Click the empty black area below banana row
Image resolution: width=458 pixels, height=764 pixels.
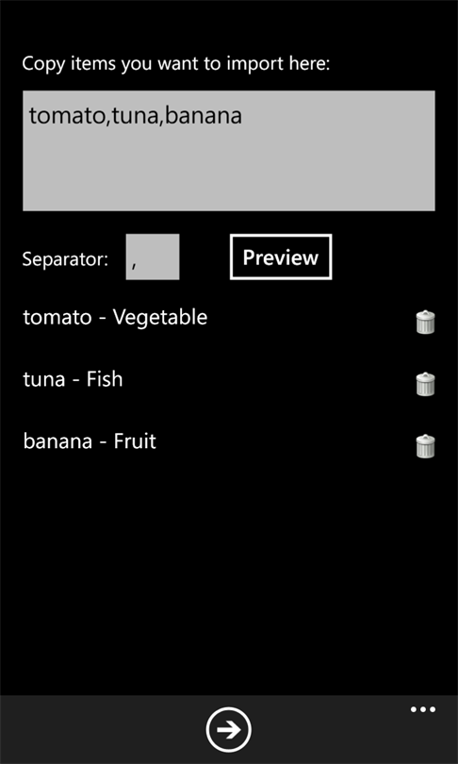click(x=229, y=575)
